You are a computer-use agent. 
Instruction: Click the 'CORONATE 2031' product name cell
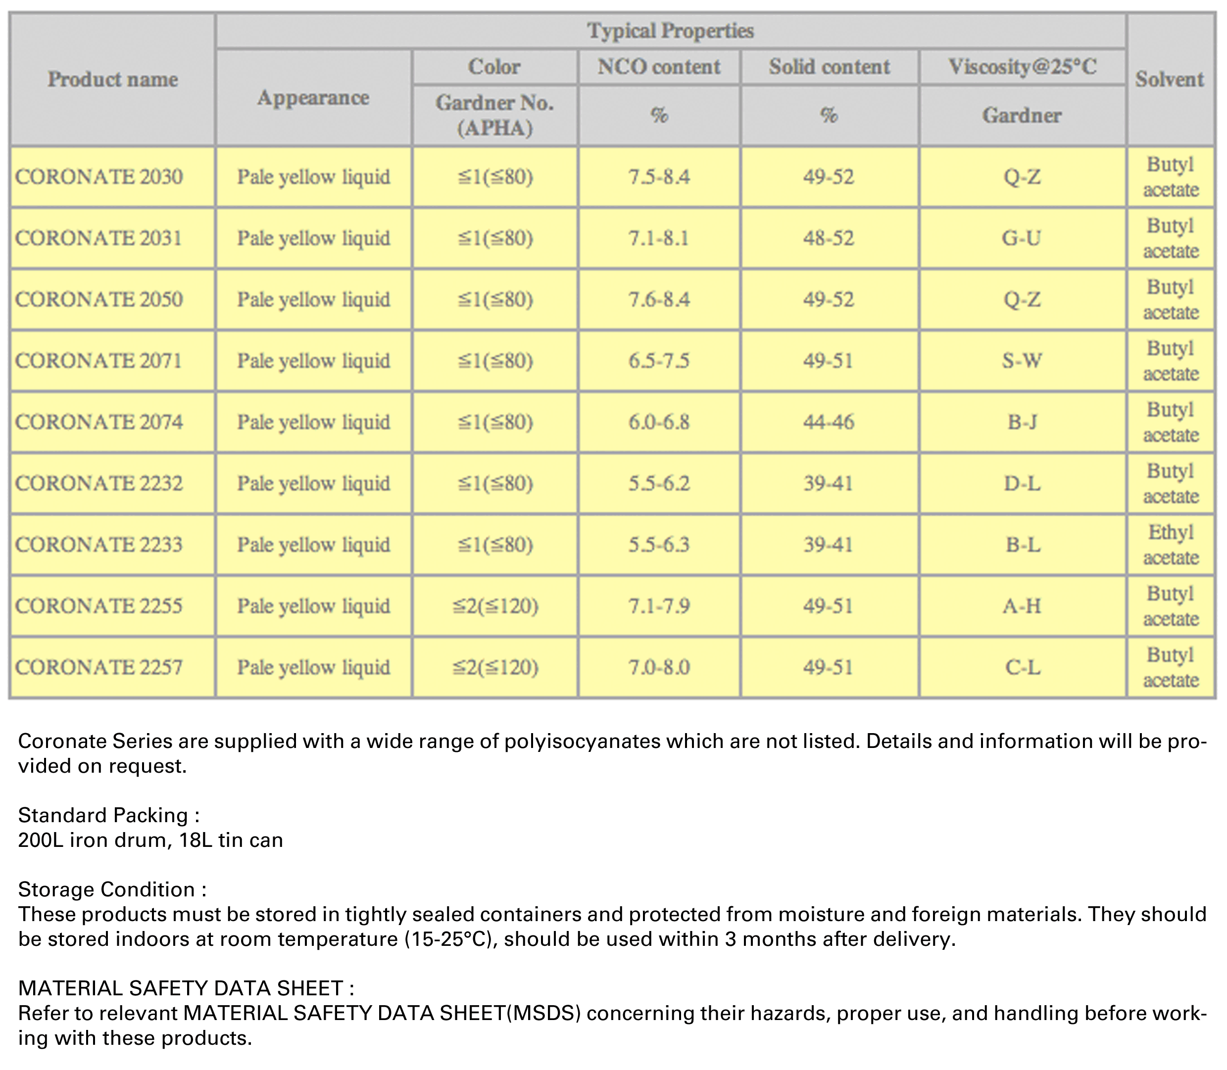[113, 238]
